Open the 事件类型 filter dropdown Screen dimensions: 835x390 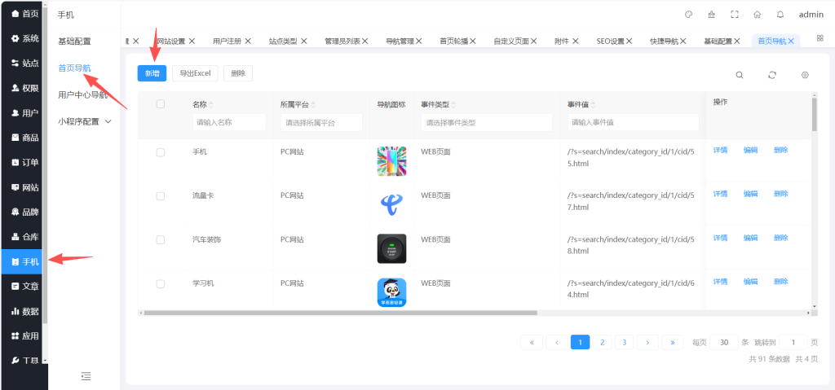click(487, 122)
